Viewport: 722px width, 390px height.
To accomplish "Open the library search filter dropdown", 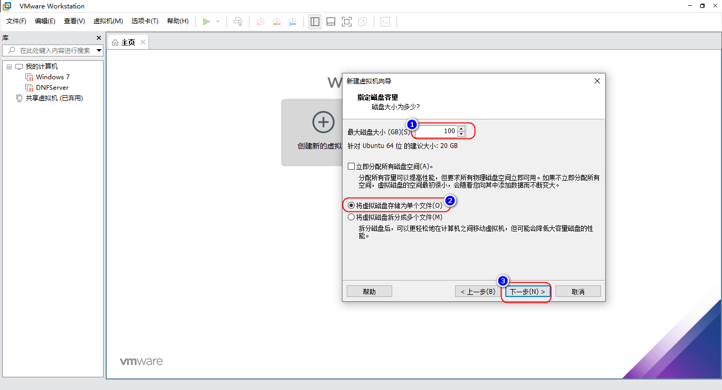I will 99,51.
